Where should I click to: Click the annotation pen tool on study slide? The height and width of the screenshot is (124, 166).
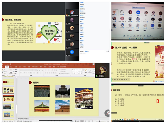(117, 80)
